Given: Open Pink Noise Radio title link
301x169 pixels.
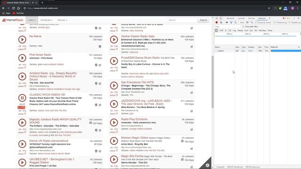Looking at the screenshot, I should coord(40,54).
